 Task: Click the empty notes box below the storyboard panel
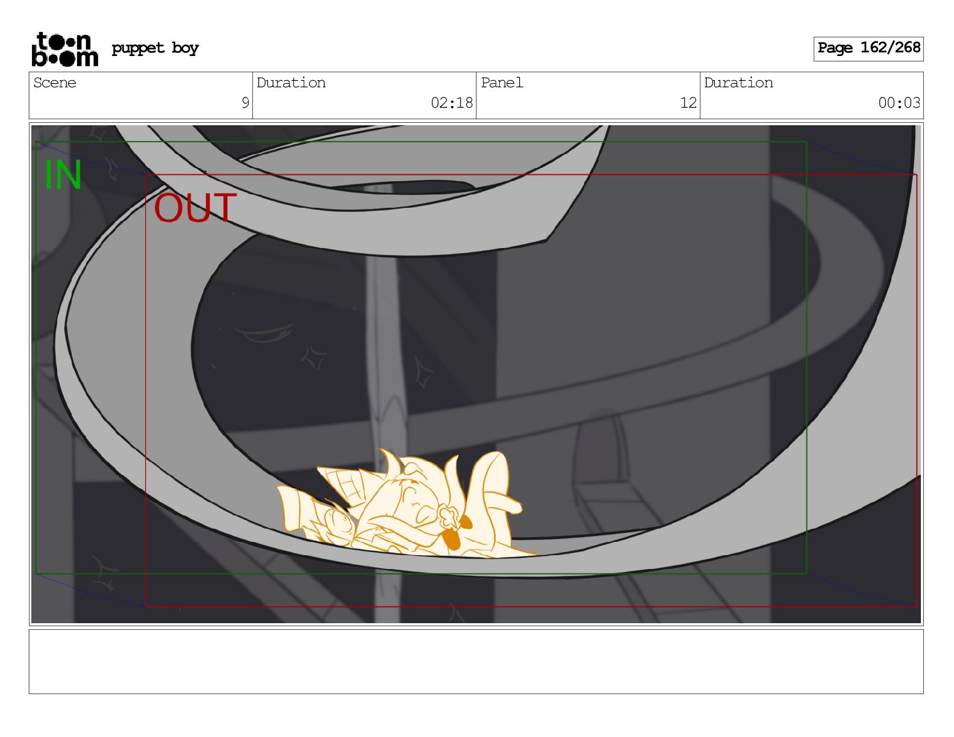(476, 662)
